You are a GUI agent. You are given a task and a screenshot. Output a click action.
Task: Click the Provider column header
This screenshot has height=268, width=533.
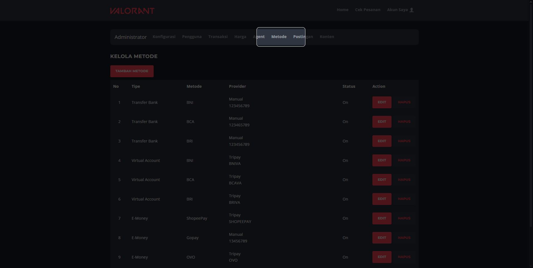(x=237, y=86)
